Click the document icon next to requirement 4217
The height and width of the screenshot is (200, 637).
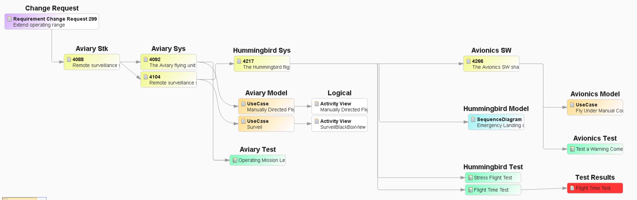coord(239,61)
